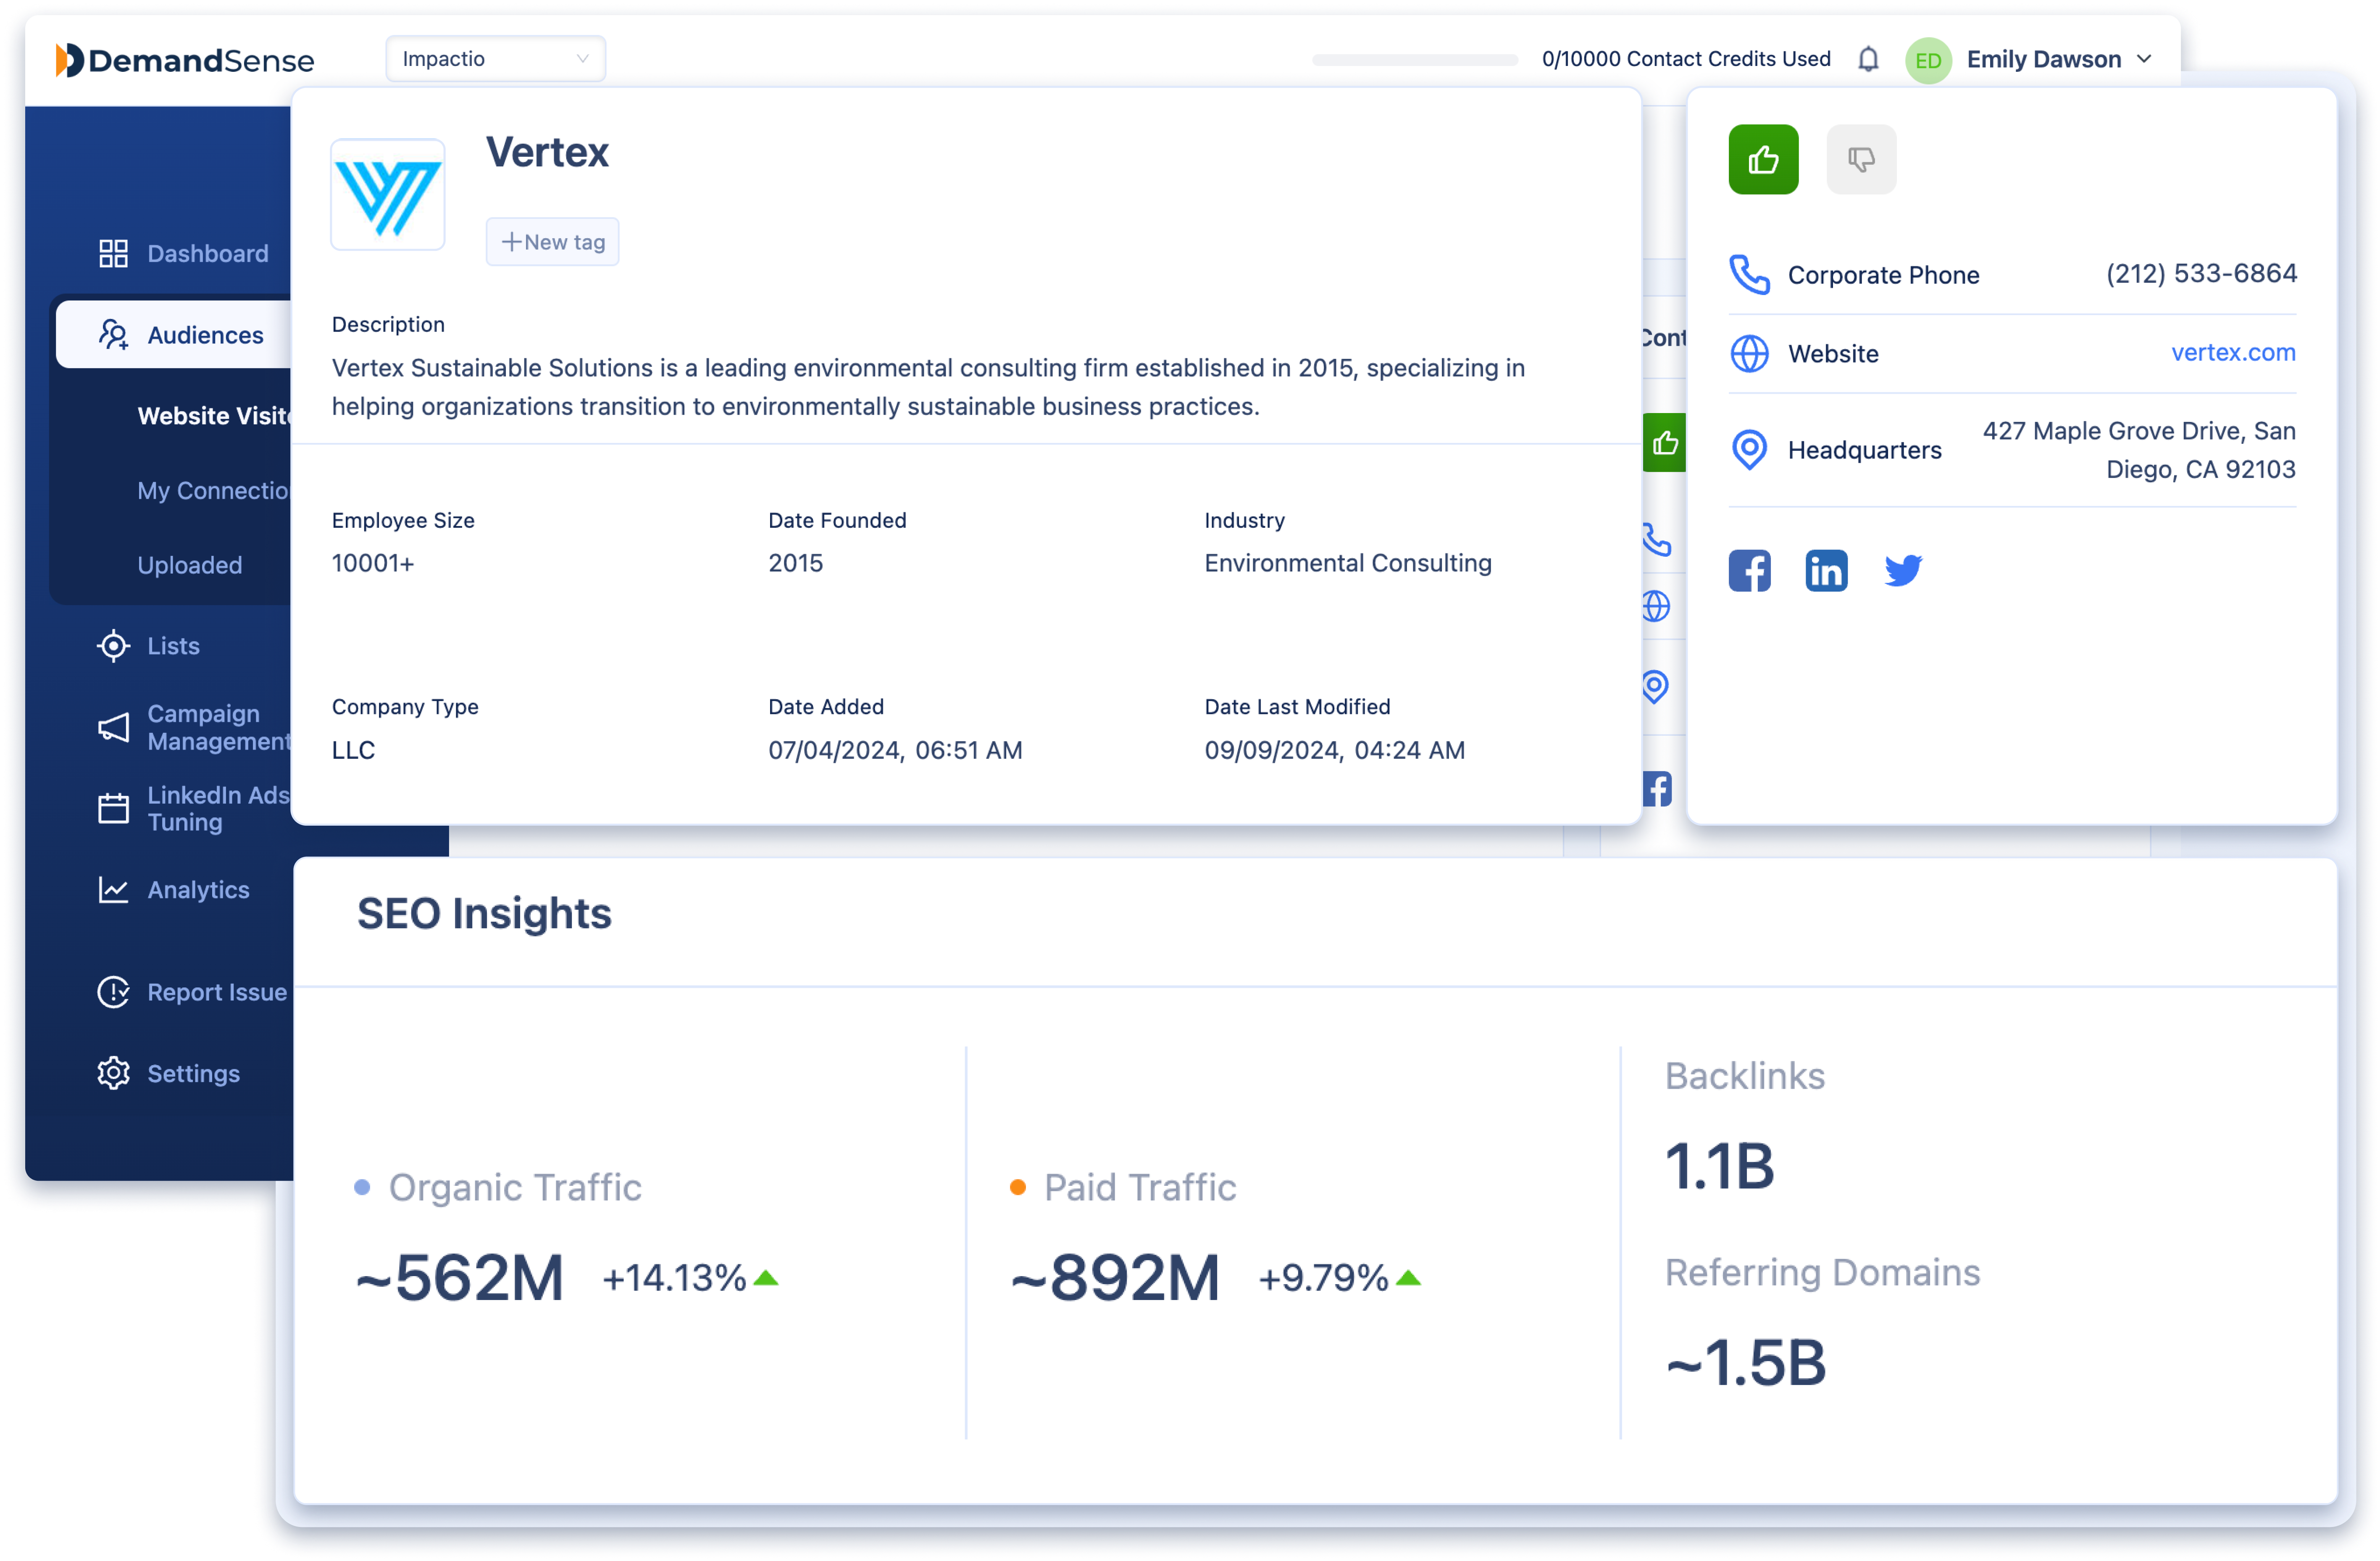Click the Audiences people icon
The image size is (2380, 1561).
pyautogui.click(x=113, y=334)
